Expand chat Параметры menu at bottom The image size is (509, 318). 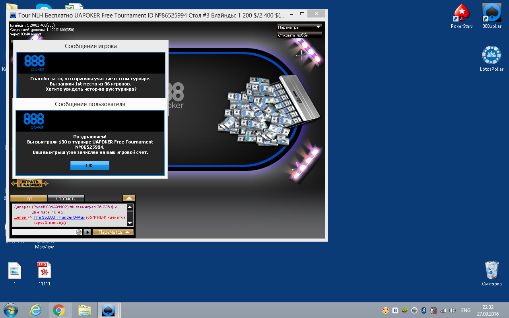click(113, 232)
